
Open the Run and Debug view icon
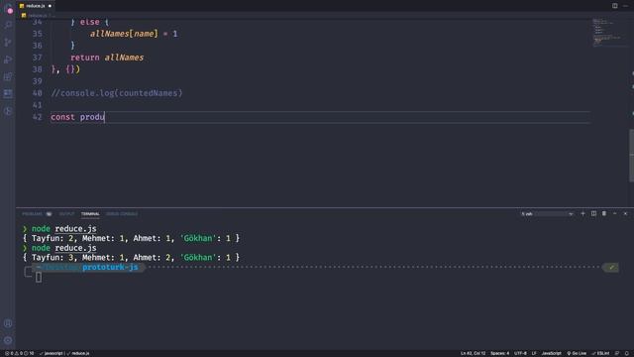tap(8, 59)
